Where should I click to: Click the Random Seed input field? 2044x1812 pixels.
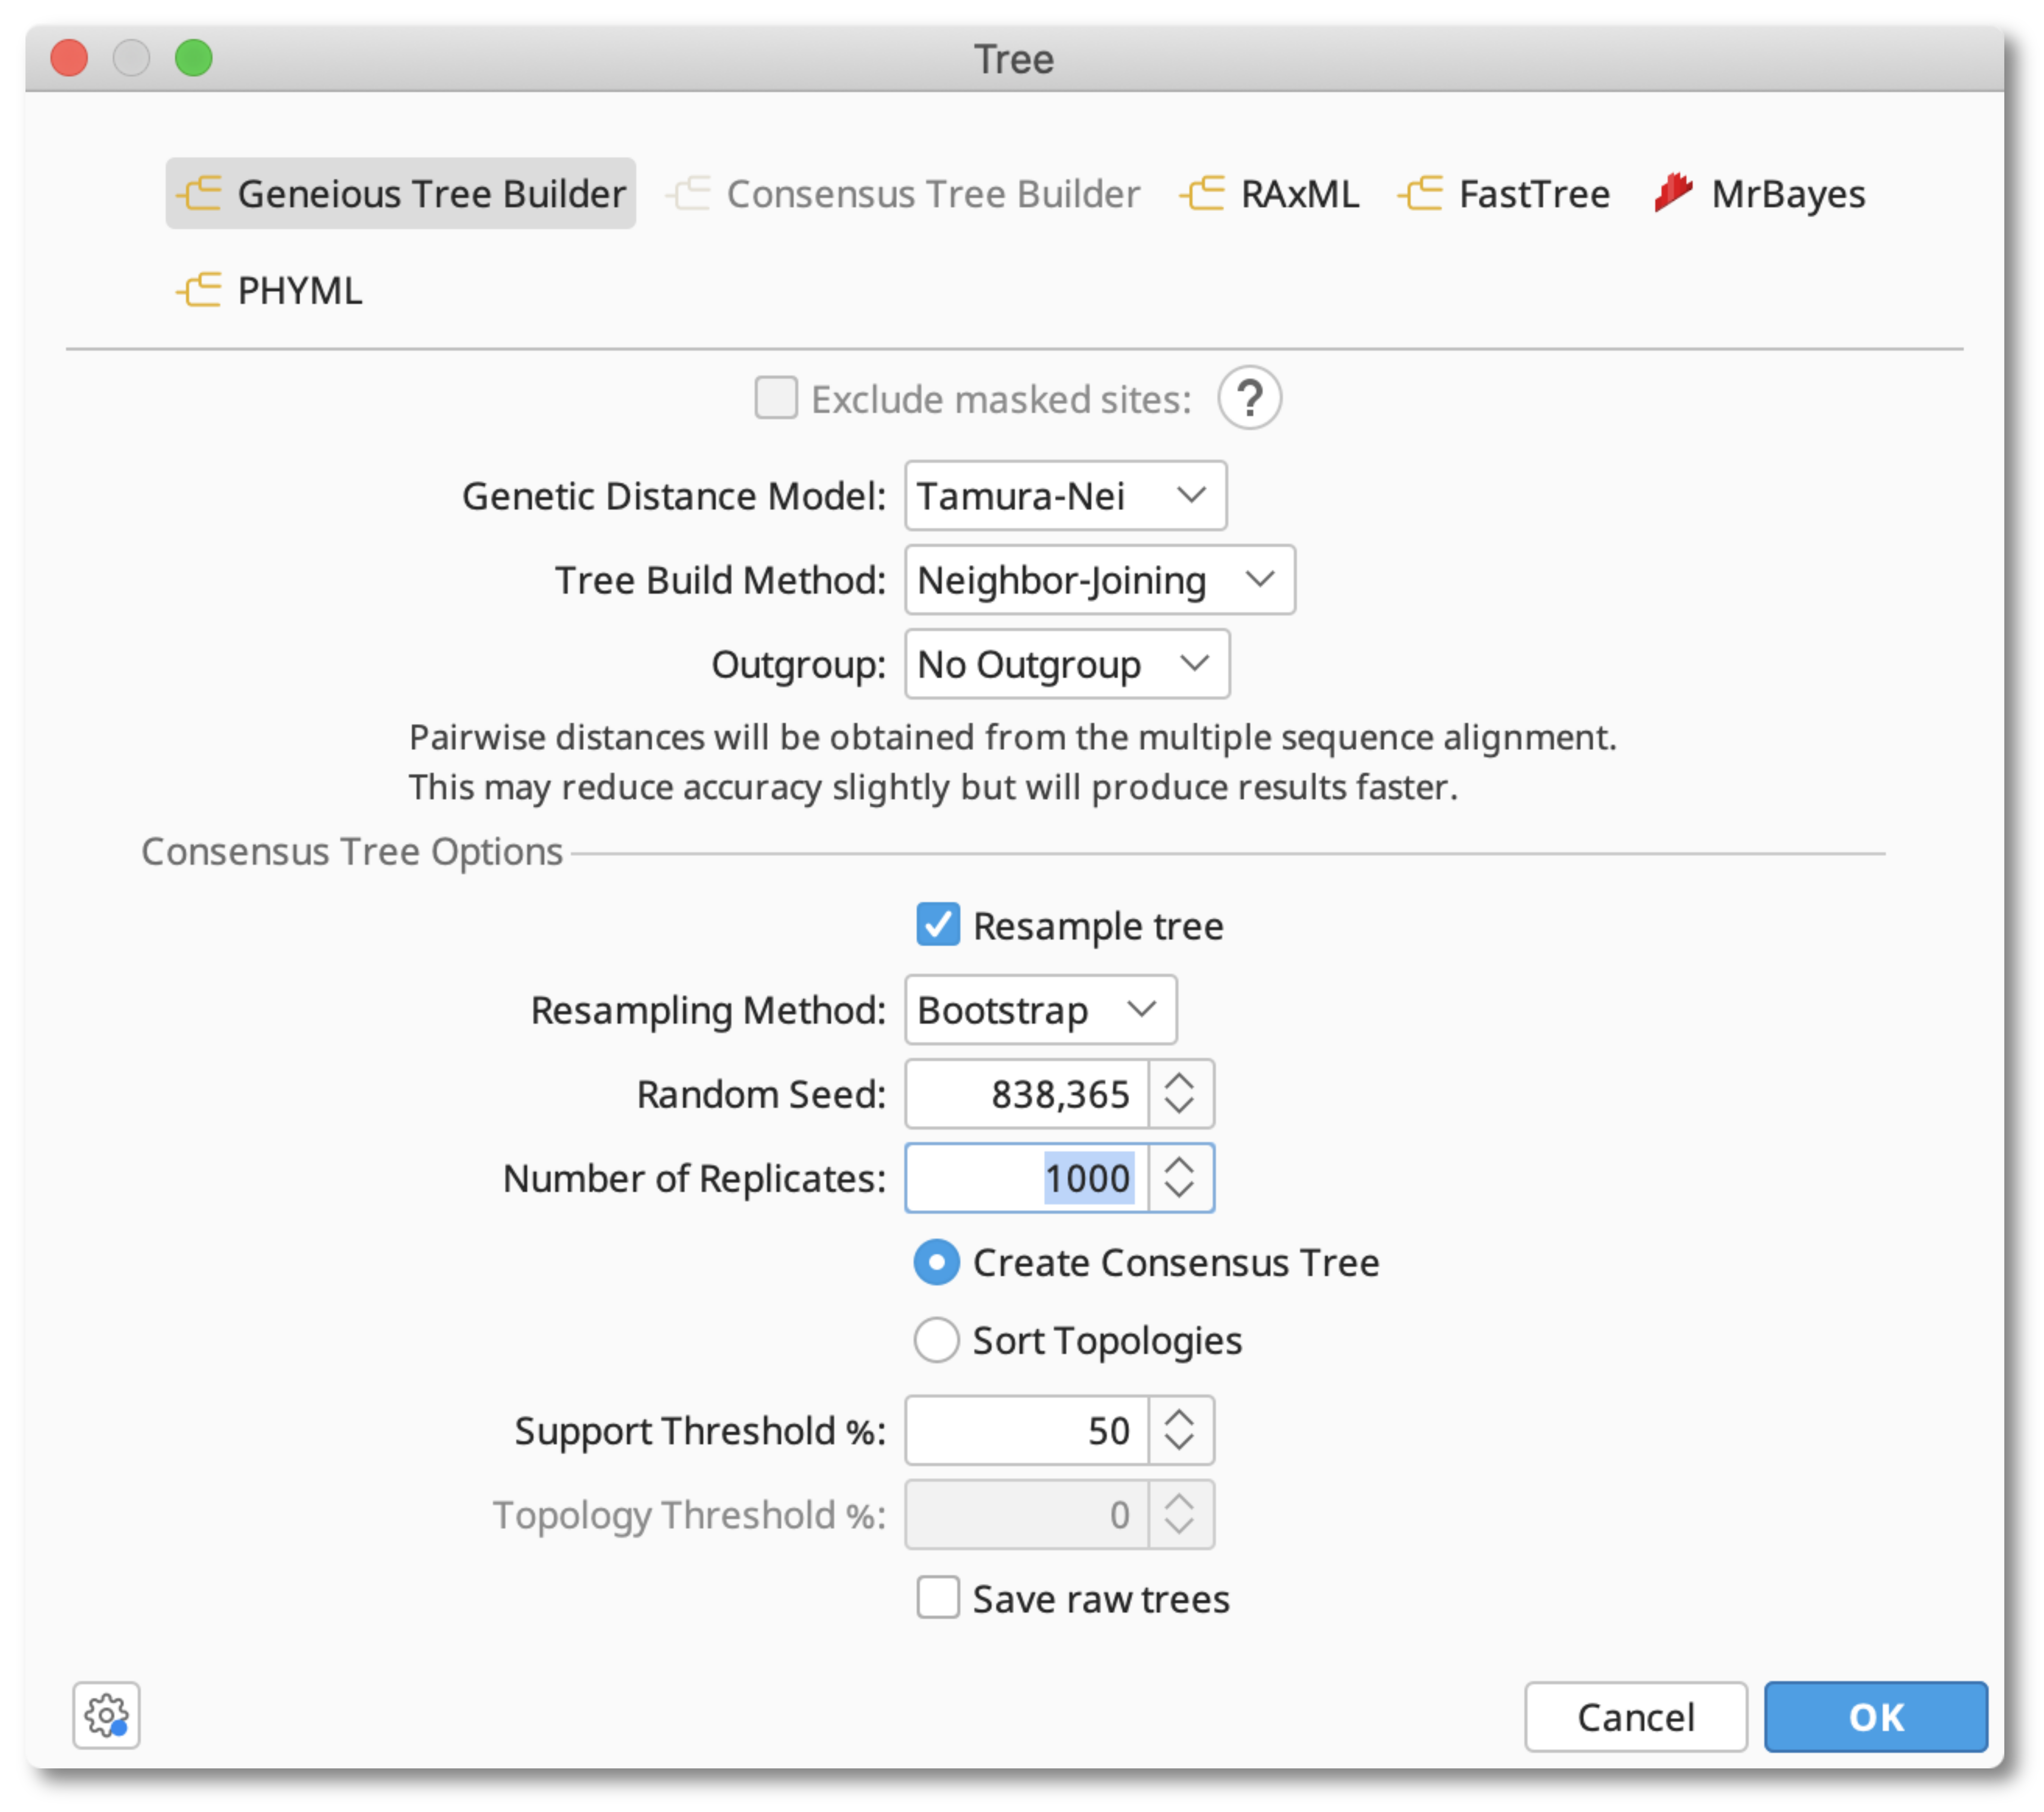coord(1026,1094)
